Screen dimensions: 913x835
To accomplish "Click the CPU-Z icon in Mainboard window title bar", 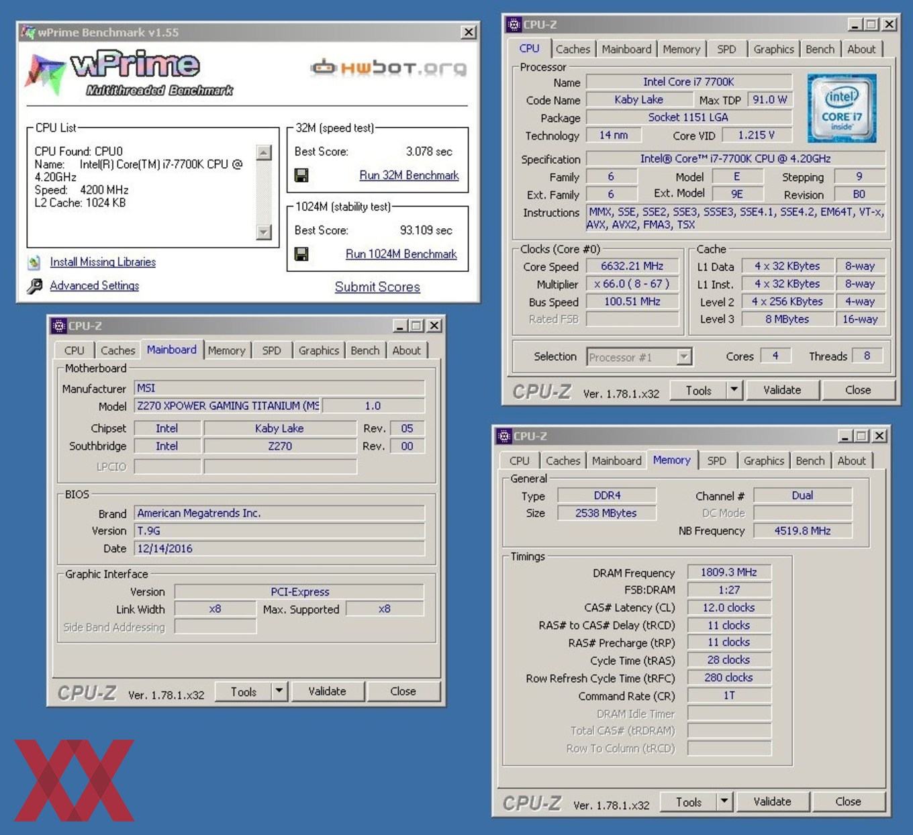I will pos(59,326).
